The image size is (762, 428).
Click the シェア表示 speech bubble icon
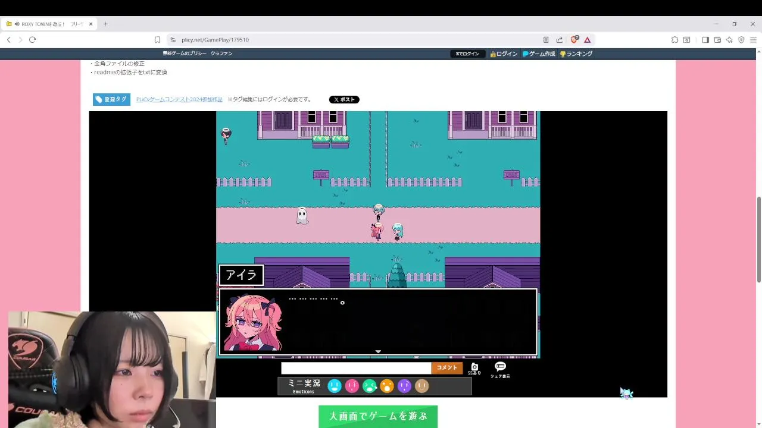500,370
